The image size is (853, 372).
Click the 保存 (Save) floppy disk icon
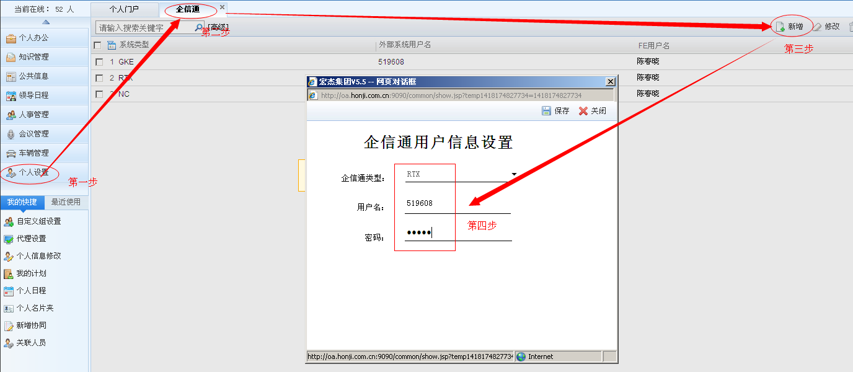546,111
